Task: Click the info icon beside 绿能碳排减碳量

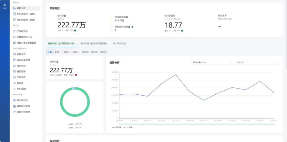Action: 133,27
